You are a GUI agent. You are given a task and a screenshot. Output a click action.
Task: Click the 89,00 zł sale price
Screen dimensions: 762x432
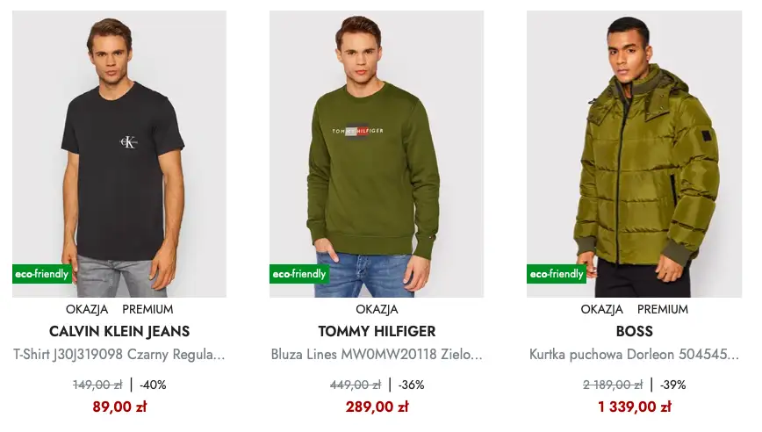pos(119,407)
